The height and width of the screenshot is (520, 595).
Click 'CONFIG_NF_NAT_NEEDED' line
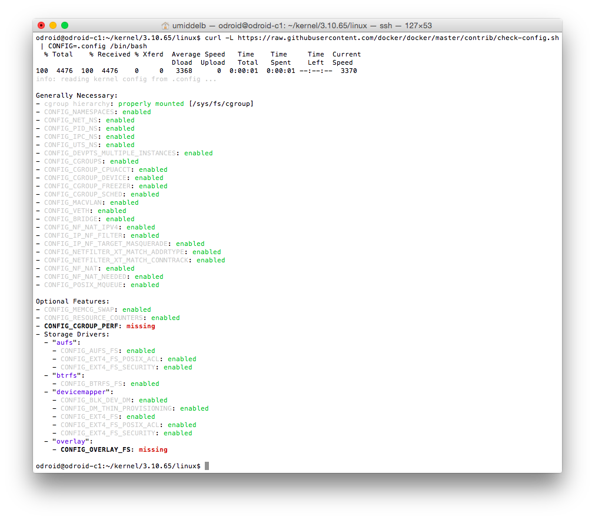(100, 277)
